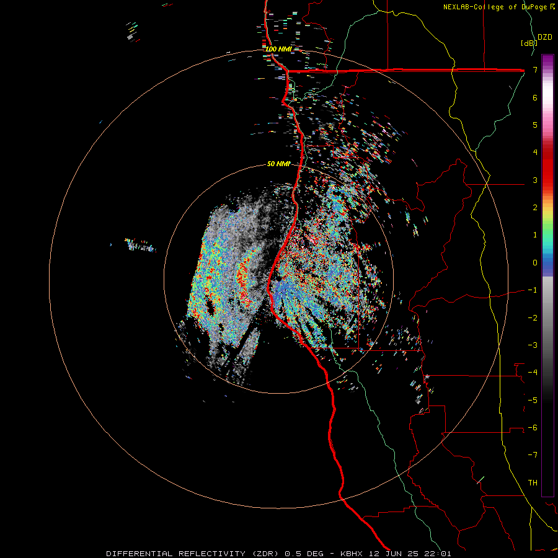The image size is (558, 558).
Task: Click the "-1" value on color scale
Action: (533, 290)
